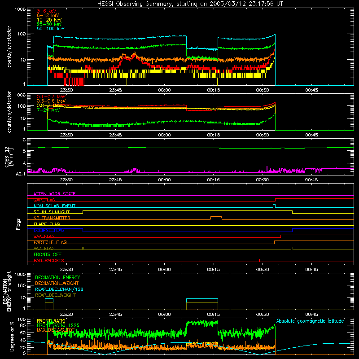Click the large cyan decimation block after 00:00
The image size is (359, 359).
click(202, 304)
